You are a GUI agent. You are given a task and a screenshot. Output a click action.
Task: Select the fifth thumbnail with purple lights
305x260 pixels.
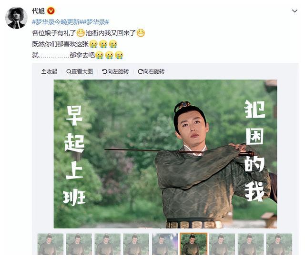tap(165, 244)
